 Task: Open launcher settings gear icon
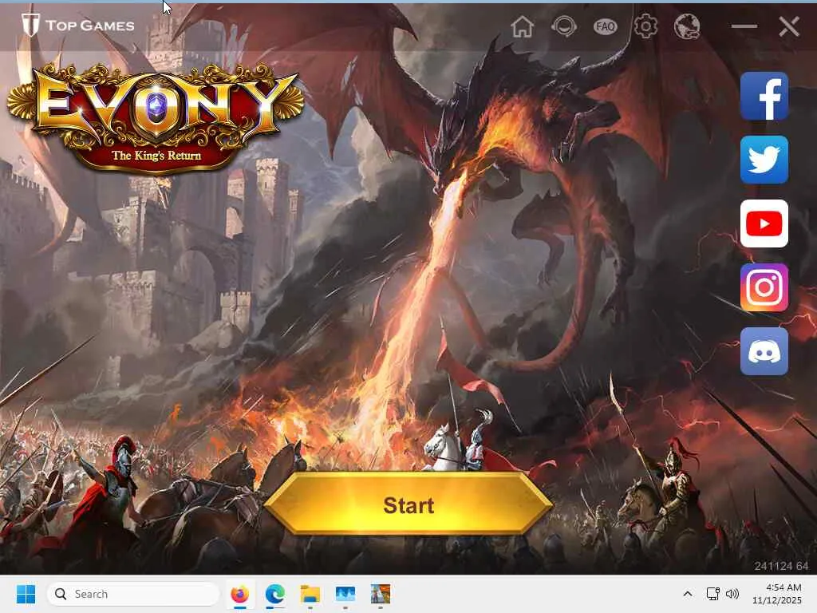pos(645,26)
